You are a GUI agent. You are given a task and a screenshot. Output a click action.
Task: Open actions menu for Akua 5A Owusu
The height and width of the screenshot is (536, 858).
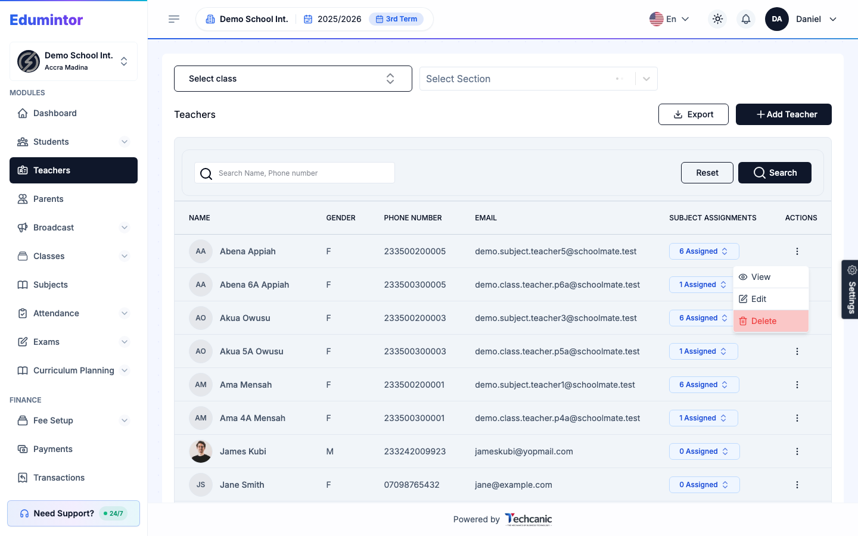[797, 351]
